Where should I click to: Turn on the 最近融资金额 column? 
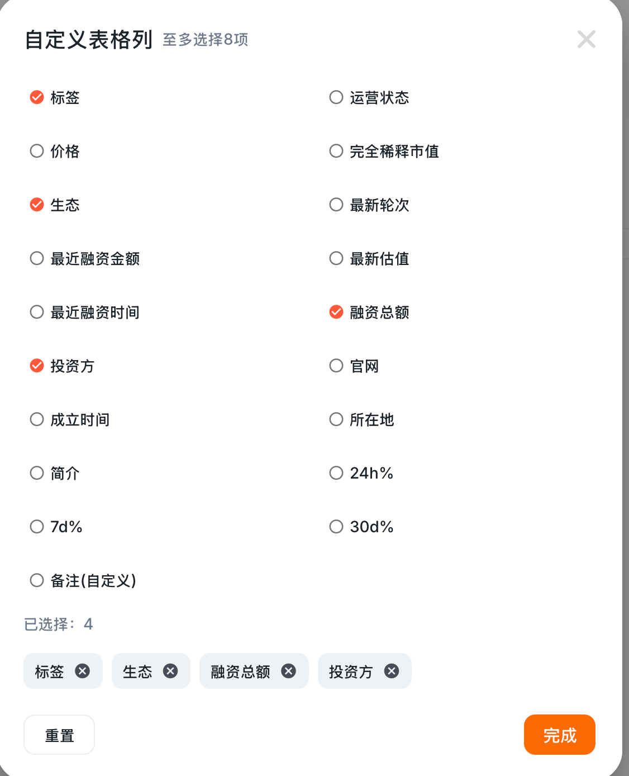[x=37, y=258]
